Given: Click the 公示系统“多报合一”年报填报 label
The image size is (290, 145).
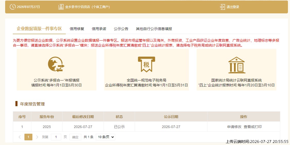Looking at the screenshot, I should click(x=57, y=80).
